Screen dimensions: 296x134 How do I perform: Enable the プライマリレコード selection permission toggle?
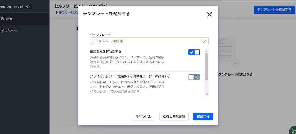194,77
